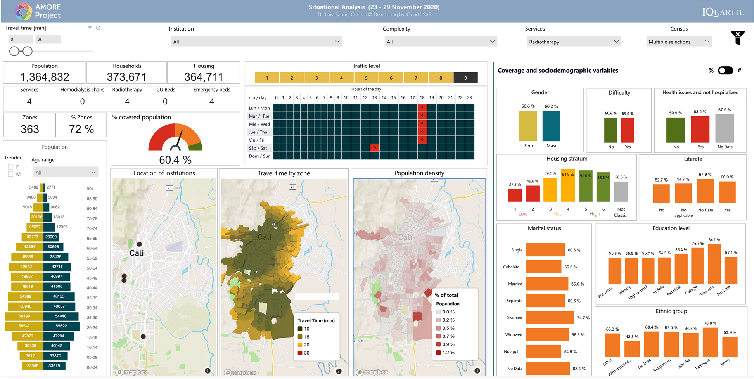754x379 pixels.
Task: Click the institution marker next to Cali label
Action: [139, 244]
